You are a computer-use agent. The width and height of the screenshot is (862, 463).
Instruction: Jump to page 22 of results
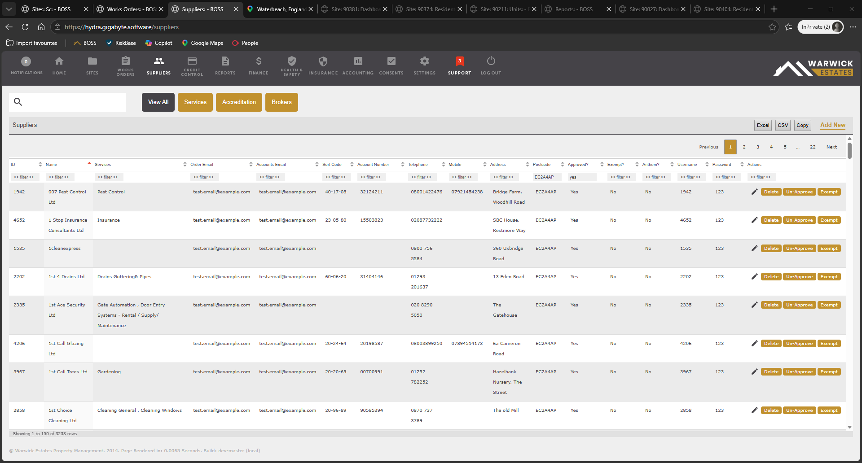813,147
